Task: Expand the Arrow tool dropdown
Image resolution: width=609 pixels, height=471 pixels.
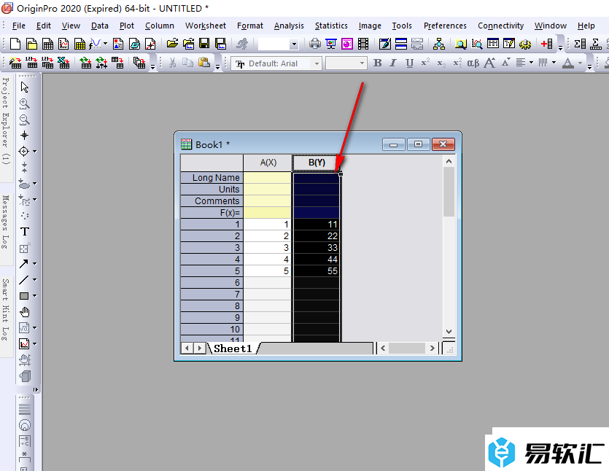Action: point(34,264)
